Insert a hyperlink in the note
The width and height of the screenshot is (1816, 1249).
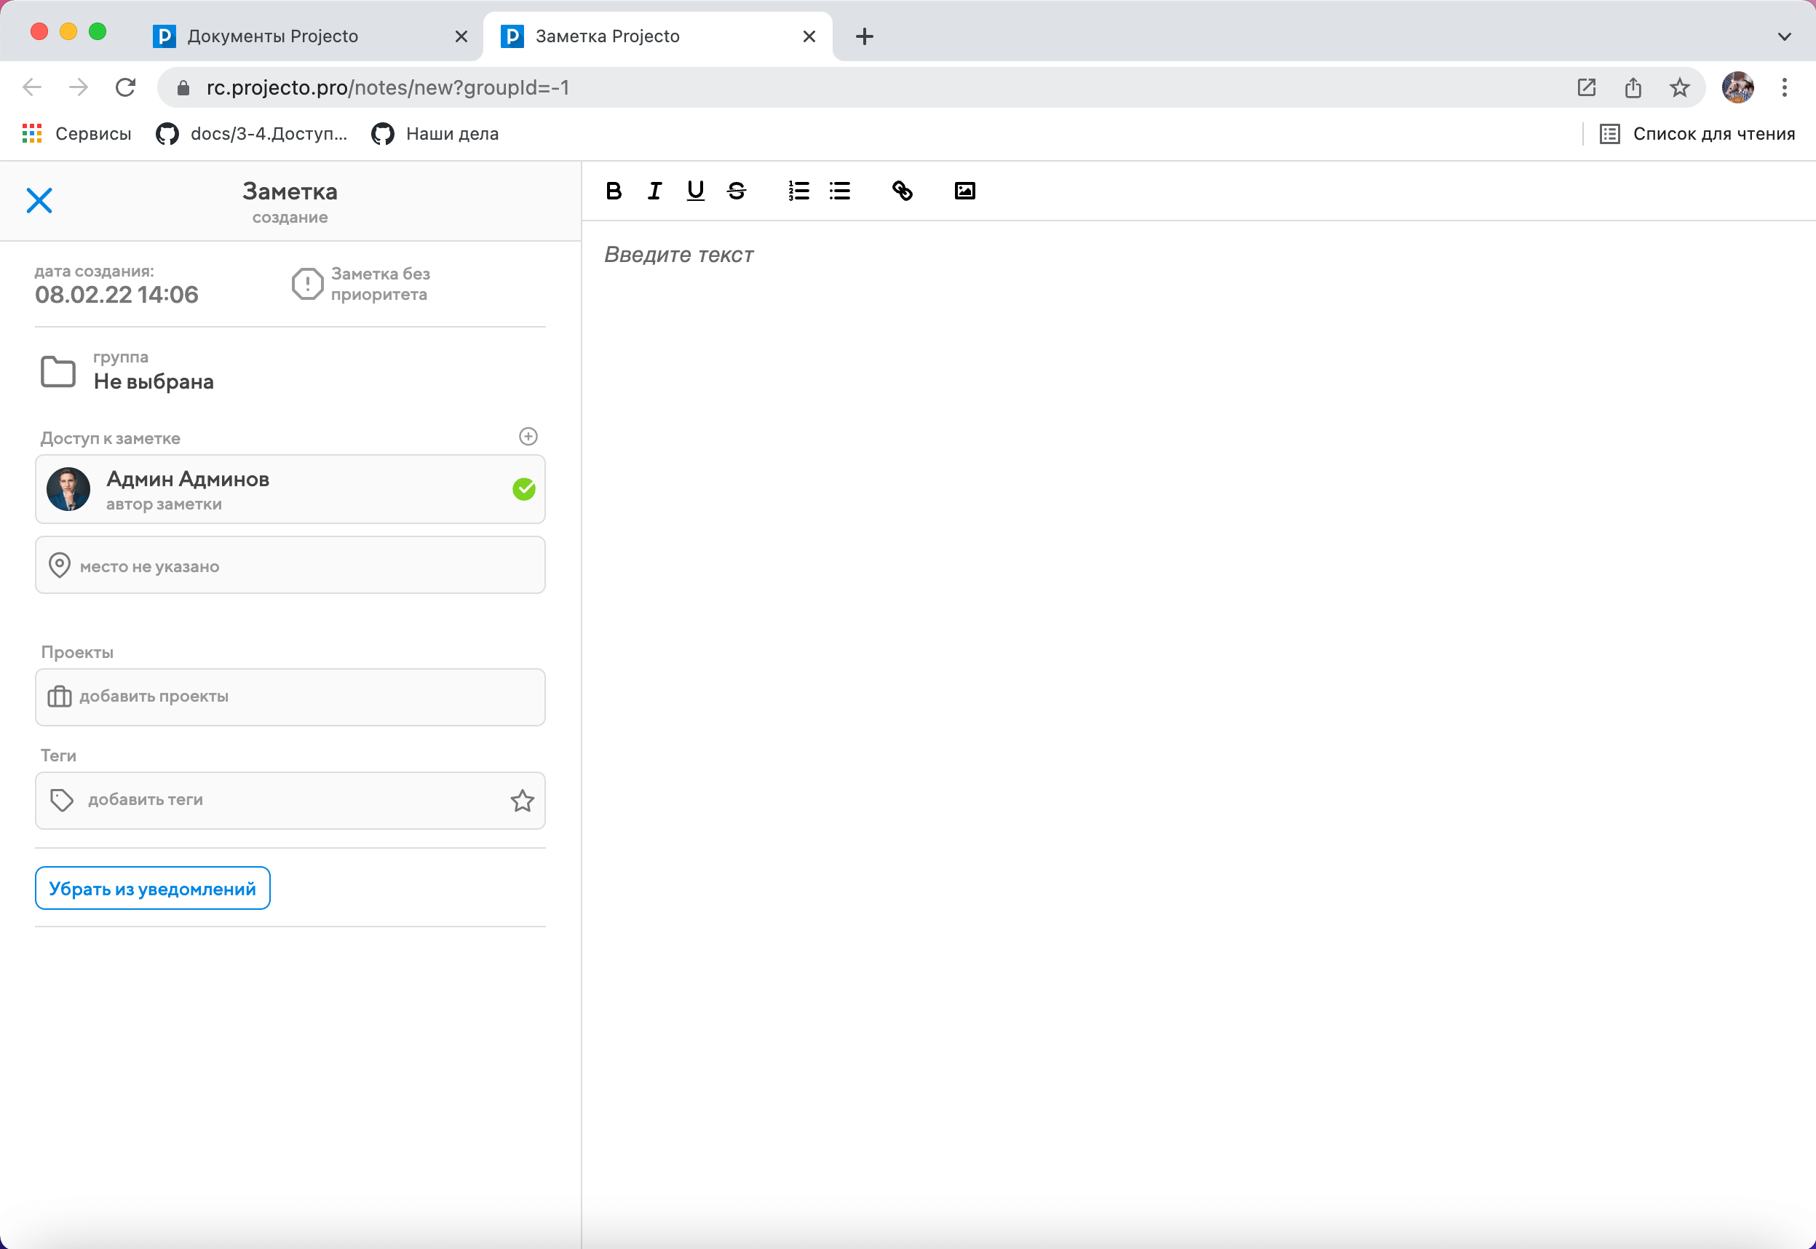tap(902, 191)
